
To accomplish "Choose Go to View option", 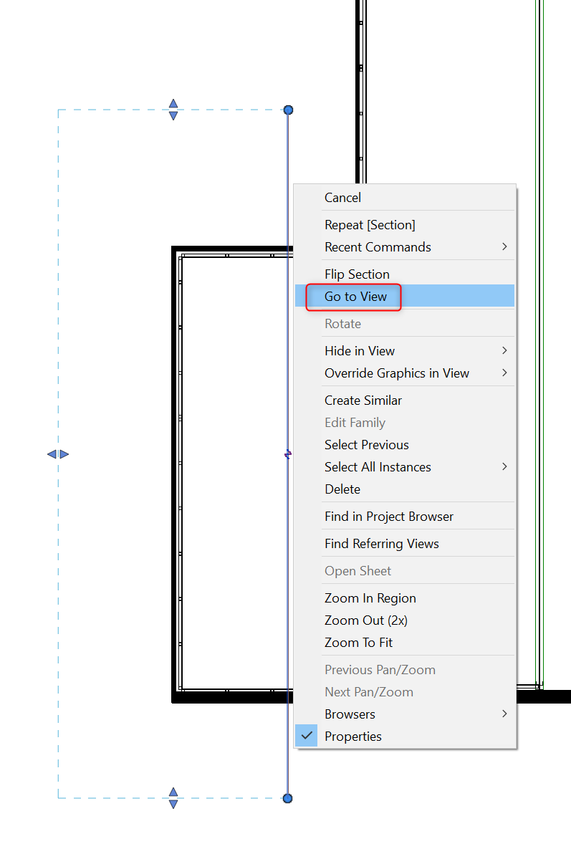I will coord(404,297).
